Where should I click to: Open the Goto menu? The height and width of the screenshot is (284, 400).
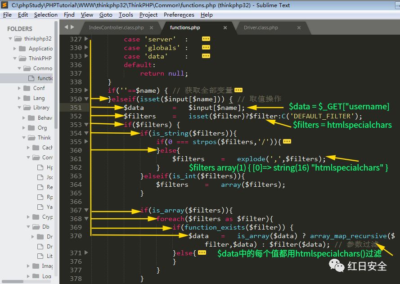106,15
